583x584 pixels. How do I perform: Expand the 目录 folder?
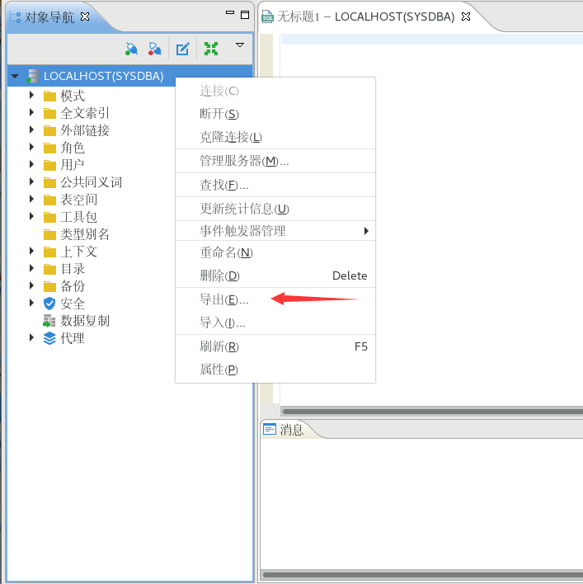[x=31, y=268]
